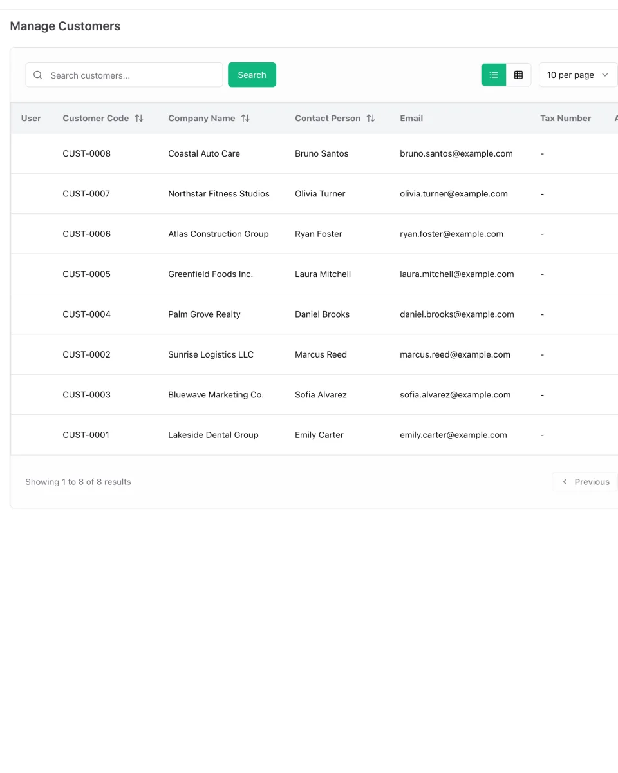618x773 pixels.
Task: Click contact Olivia Turner
Action: (x=320, y=194)
